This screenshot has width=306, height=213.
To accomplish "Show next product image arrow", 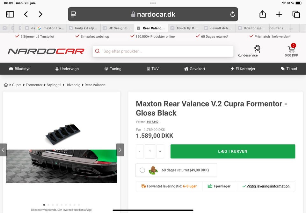I will [120, 150].
